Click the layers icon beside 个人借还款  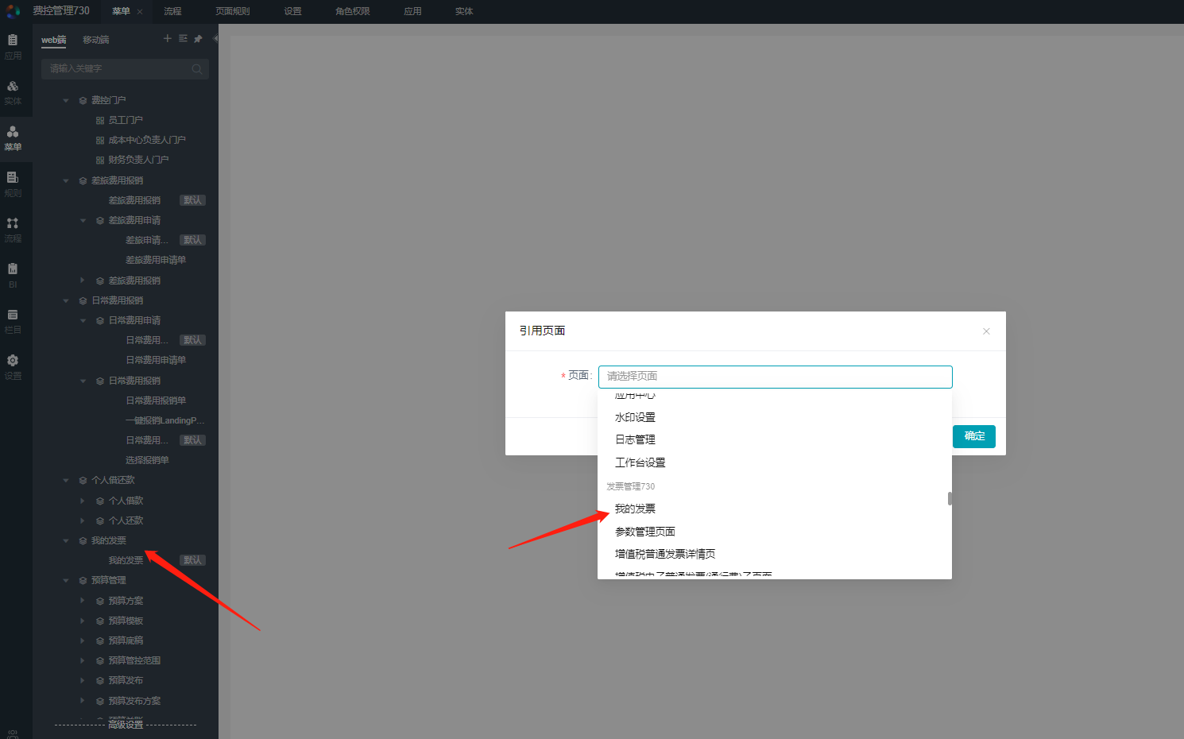pyautogui.click(x=83, y=481)
